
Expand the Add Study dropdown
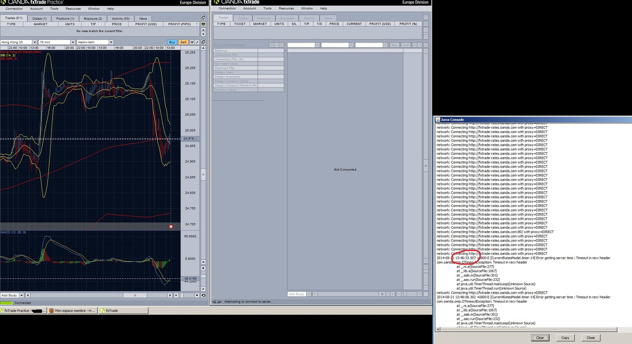tap(22, 295)
